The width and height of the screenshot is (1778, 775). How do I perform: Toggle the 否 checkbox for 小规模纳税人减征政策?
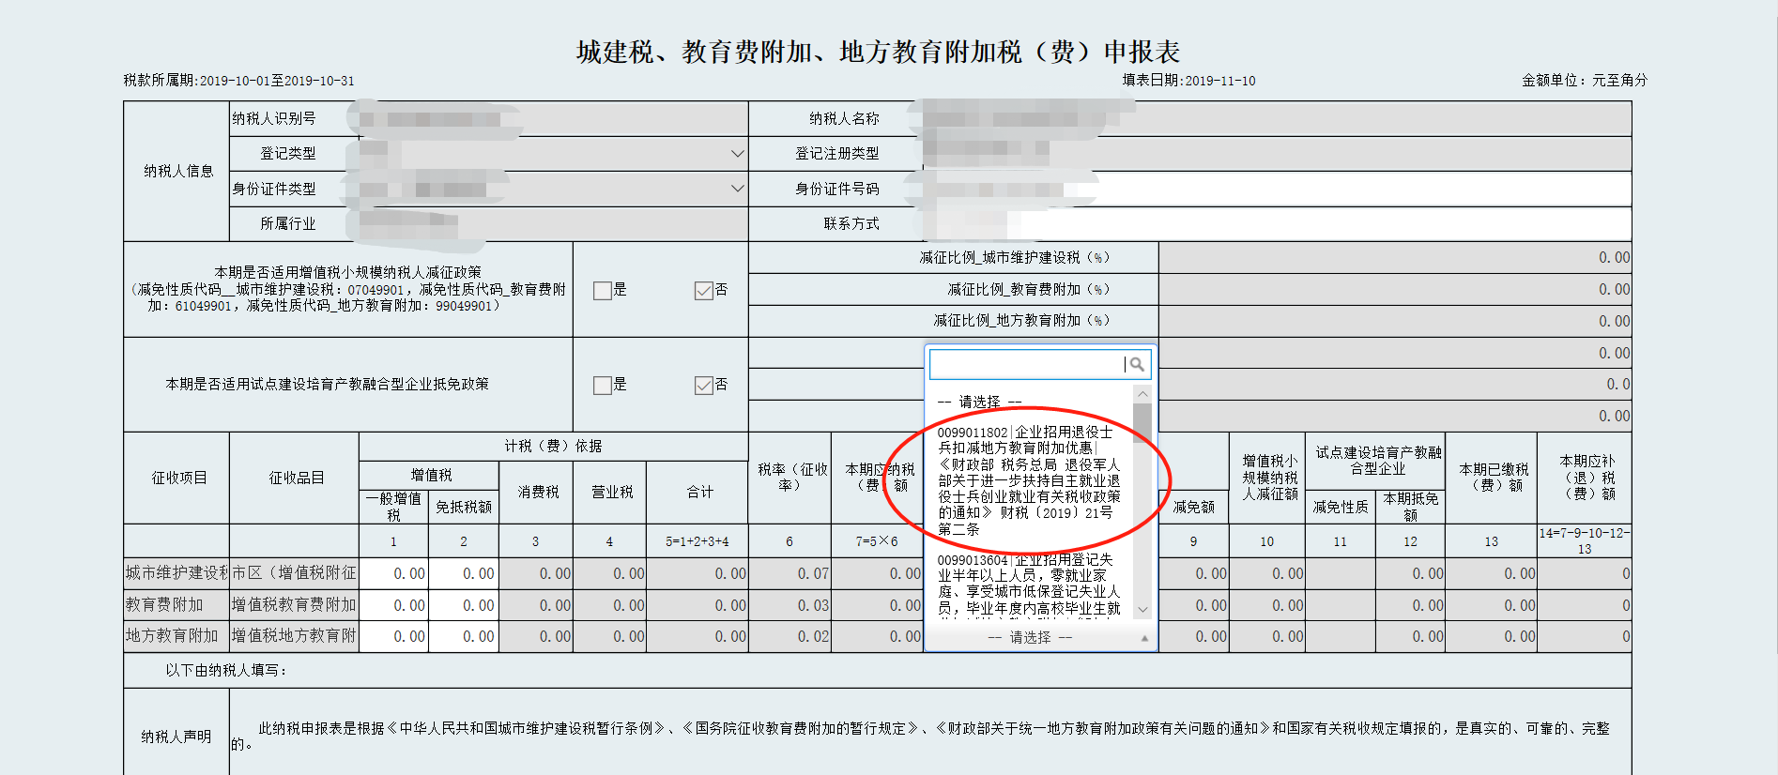click(704, 291)
